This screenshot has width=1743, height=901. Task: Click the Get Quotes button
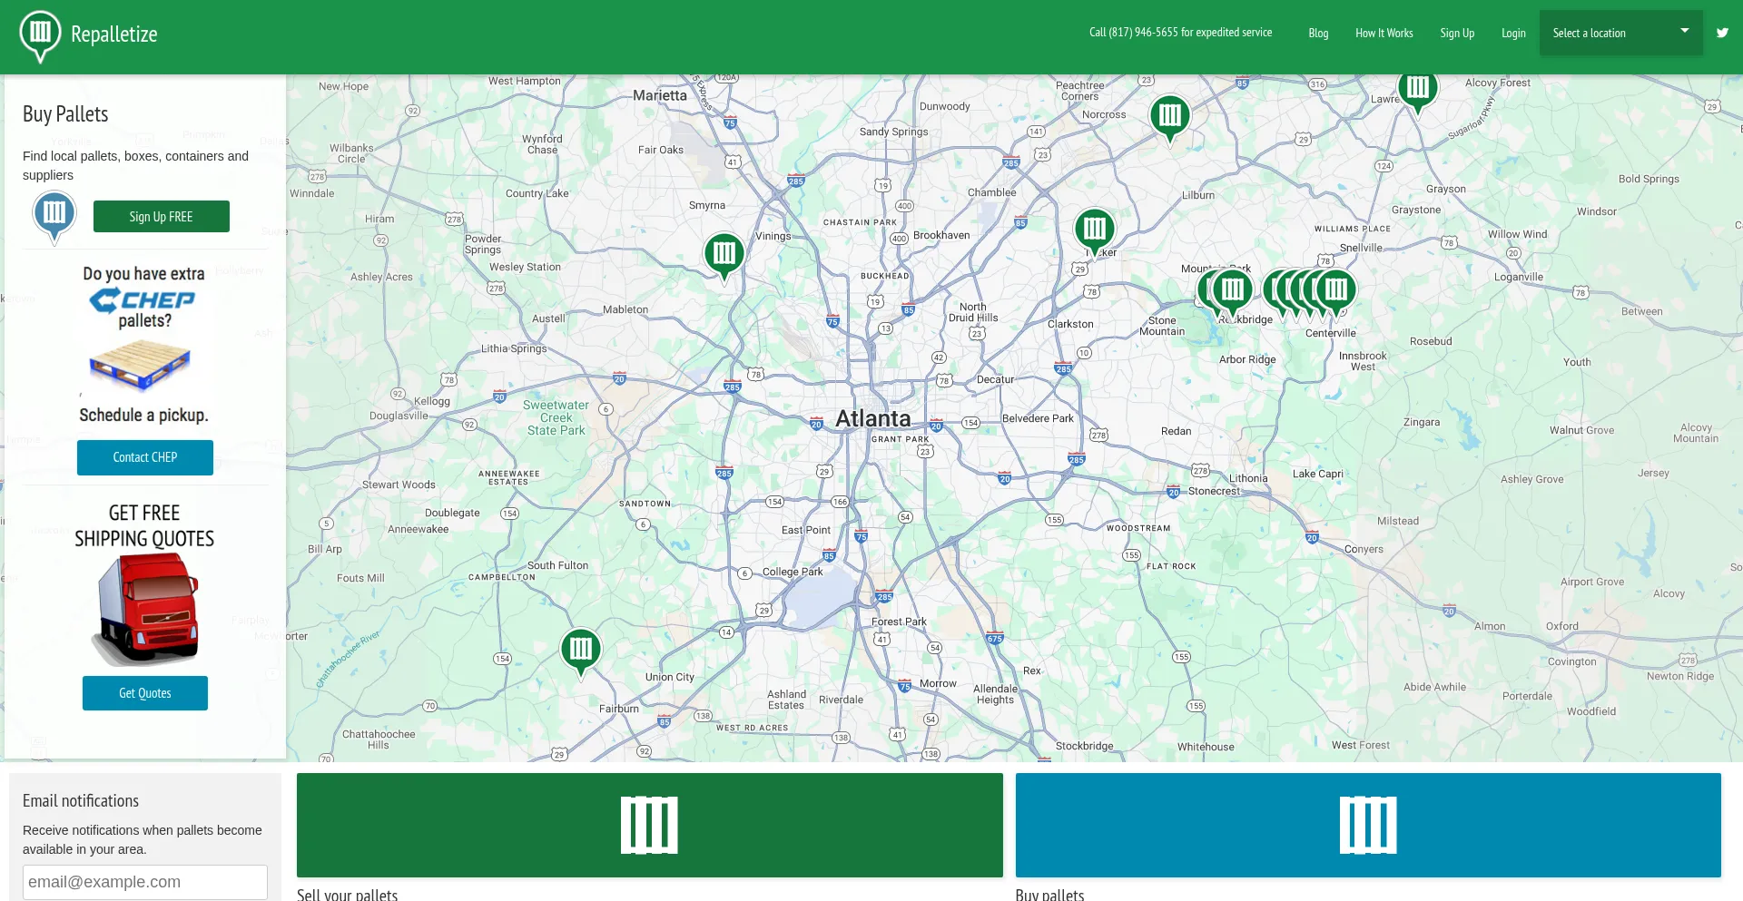(145, 693)
